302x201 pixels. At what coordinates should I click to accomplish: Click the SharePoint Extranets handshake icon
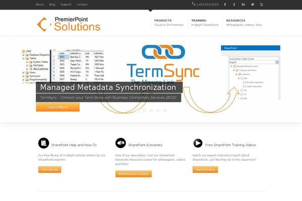tap(121, 143)
